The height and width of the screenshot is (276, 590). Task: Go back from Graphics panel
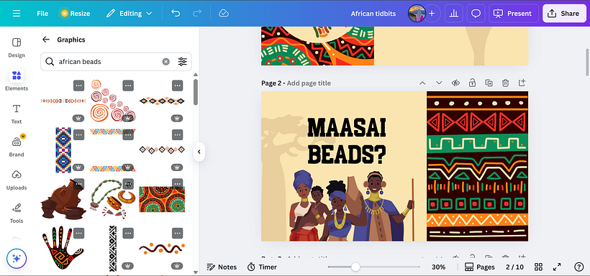[x=46, y=40]
